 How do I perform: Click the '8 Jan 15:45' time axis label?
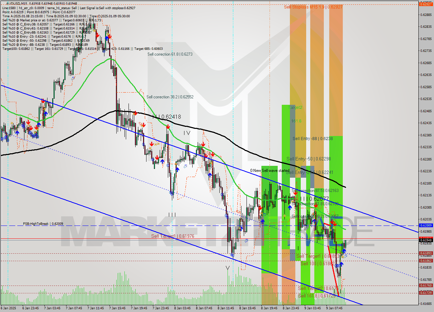pos(247,308)
